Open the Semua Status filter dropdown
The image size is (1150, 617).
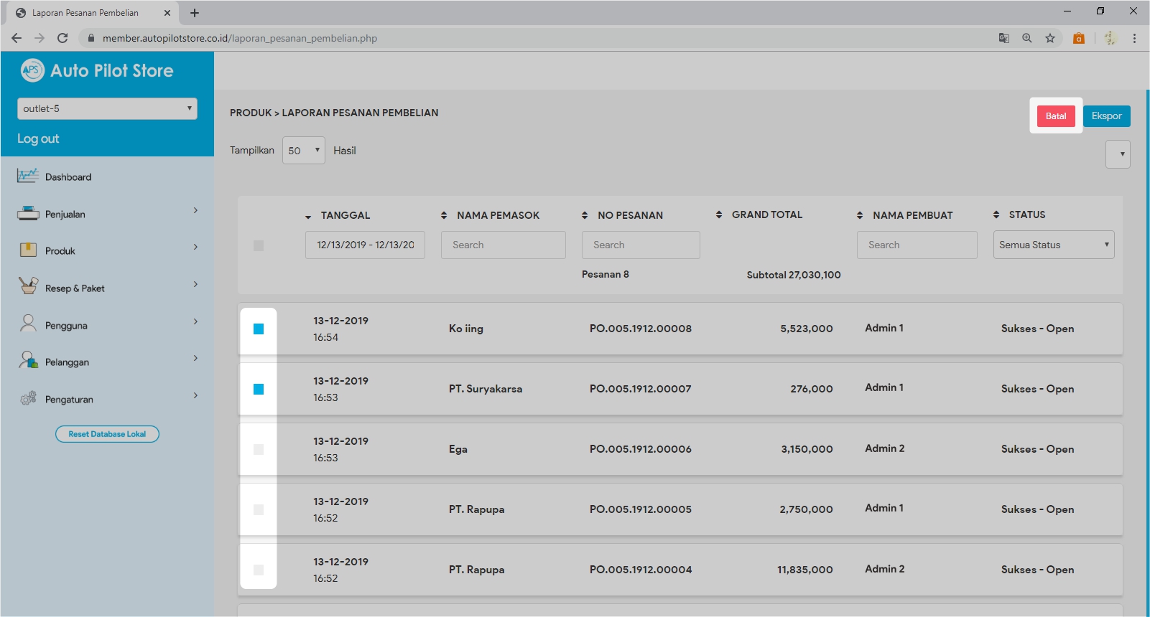point(1053,245)
